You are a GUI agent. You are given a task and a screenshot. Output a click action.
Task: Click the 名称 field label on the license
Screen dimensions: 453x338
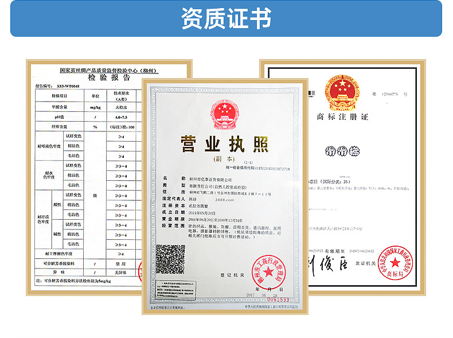(174, 178)
